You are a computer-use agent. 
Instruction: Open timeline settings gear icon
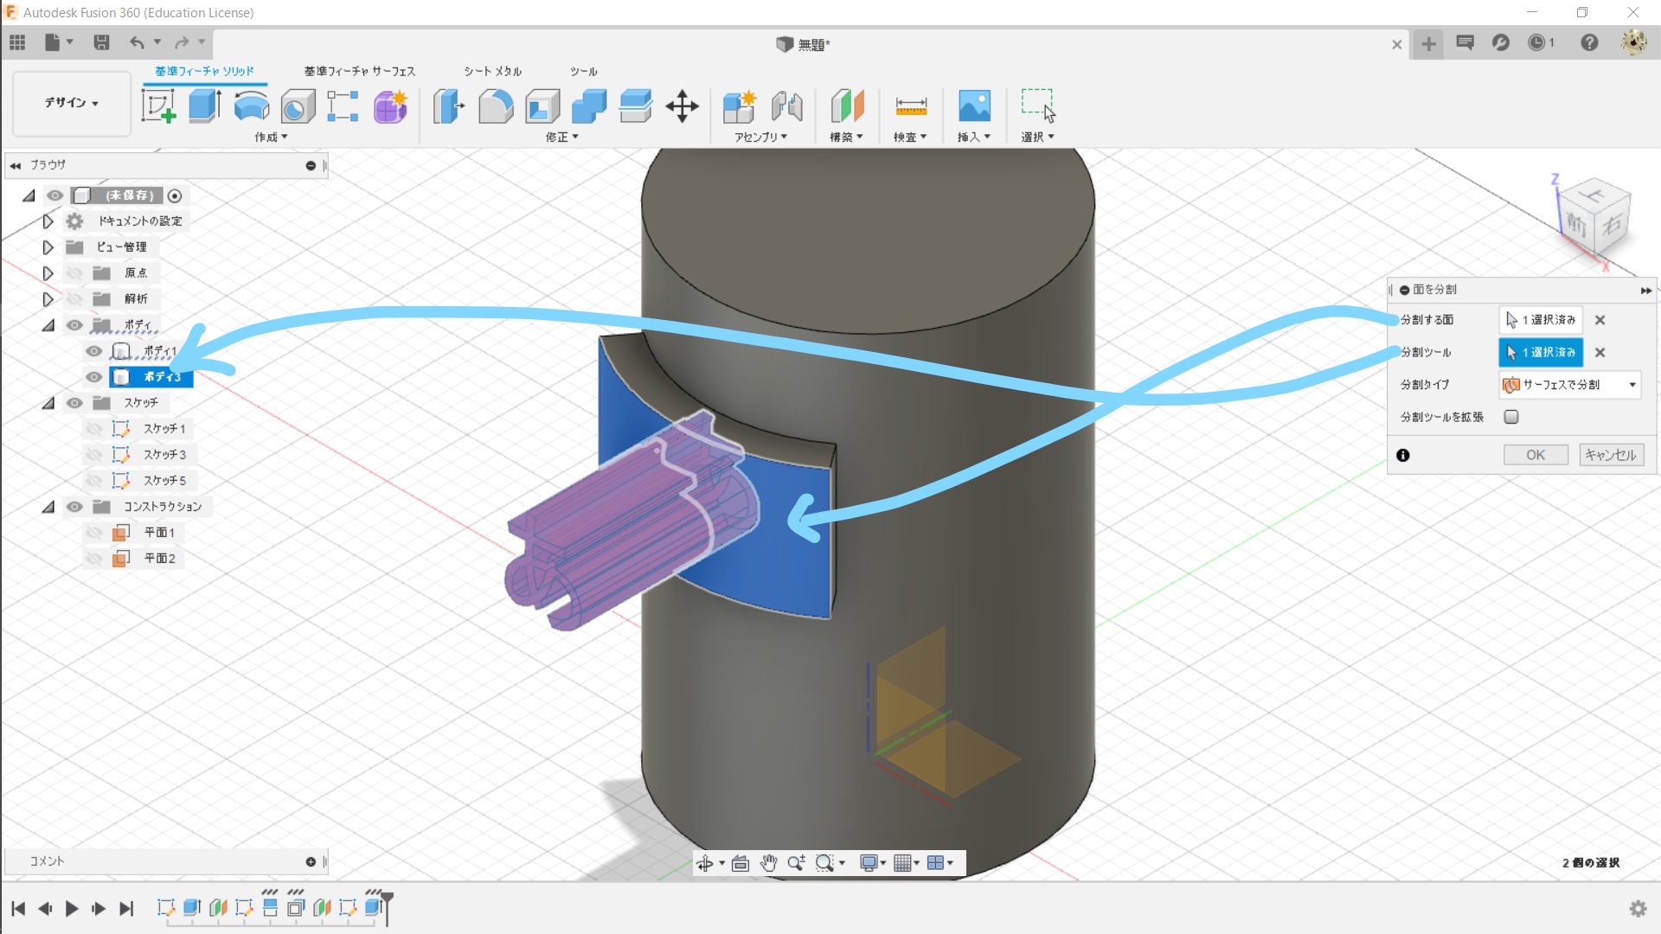tap(1638, 908)
